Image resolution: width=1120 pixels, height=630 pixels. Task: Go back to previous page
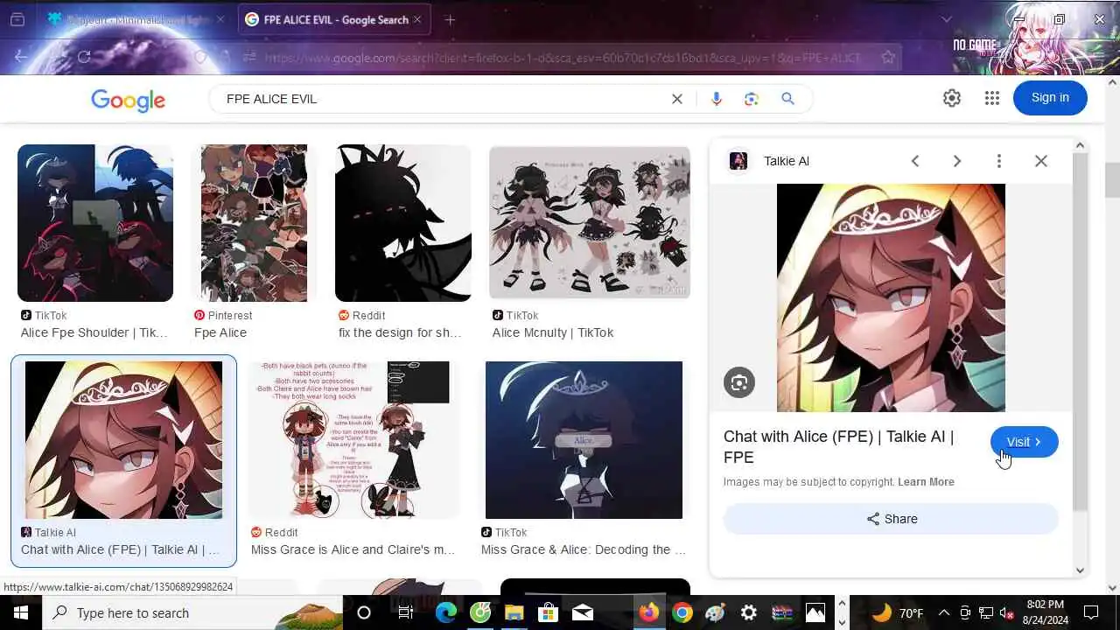[22, 57]
